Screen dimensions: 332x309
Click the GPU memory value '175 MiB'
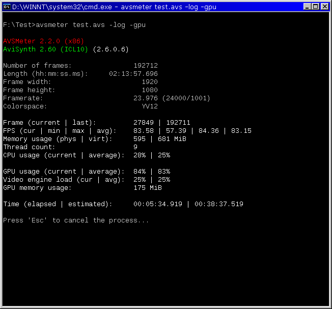coord(148,188)
